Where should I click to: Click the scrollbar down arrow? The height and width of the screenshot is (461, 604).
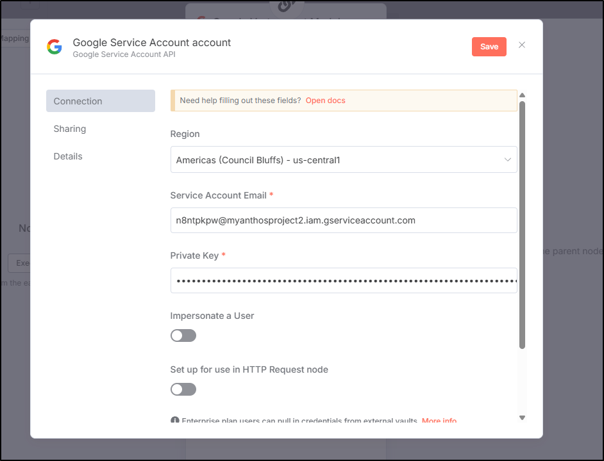pyautogui.click(x=522, y=417)
